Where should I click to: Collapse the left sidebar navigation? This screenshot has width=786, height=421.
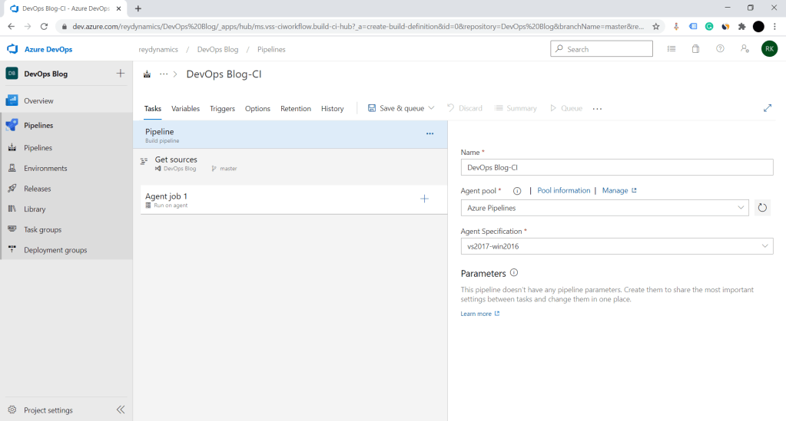[121, 410]
